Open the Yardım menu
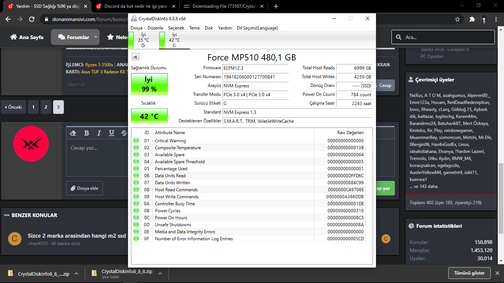 [225, 28]
